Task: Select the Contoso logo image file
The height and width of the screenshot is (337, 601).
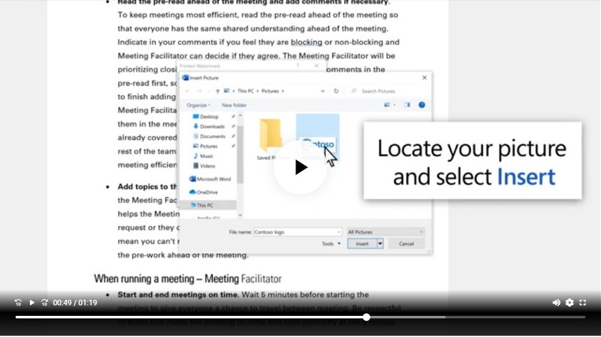Action: [x=317, y=138]
